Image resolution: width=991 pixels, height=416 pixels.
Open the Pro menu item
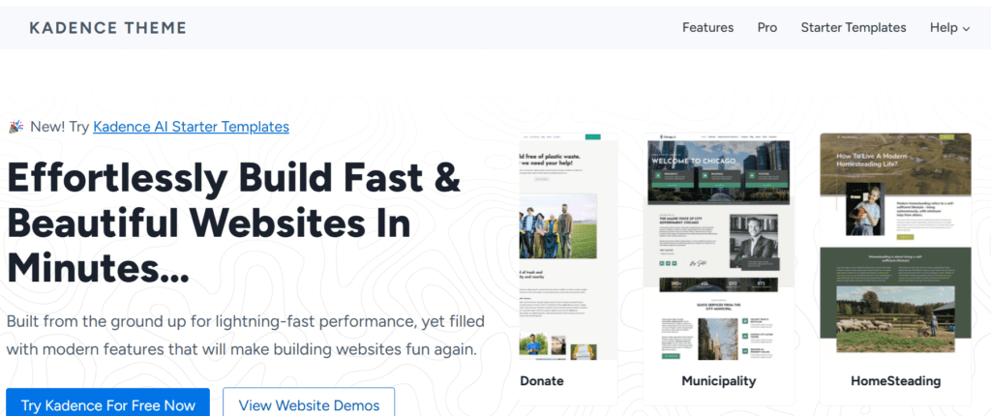(767, 28)
